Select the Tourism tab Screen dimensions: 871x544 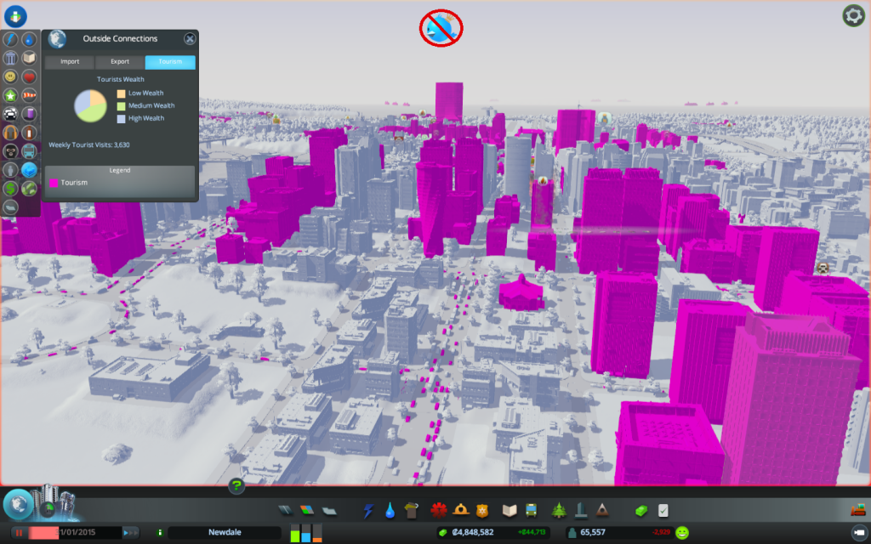point(170,61)
